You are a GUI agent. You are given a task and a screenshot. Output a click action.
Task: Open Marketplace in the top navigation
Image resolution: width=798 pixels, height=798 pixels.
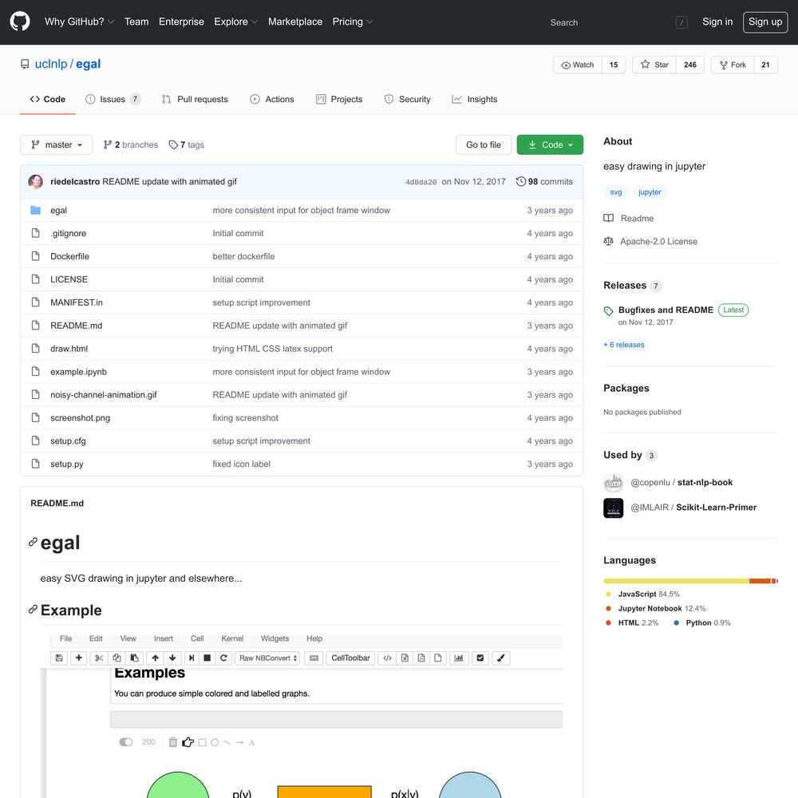point(295,22)
